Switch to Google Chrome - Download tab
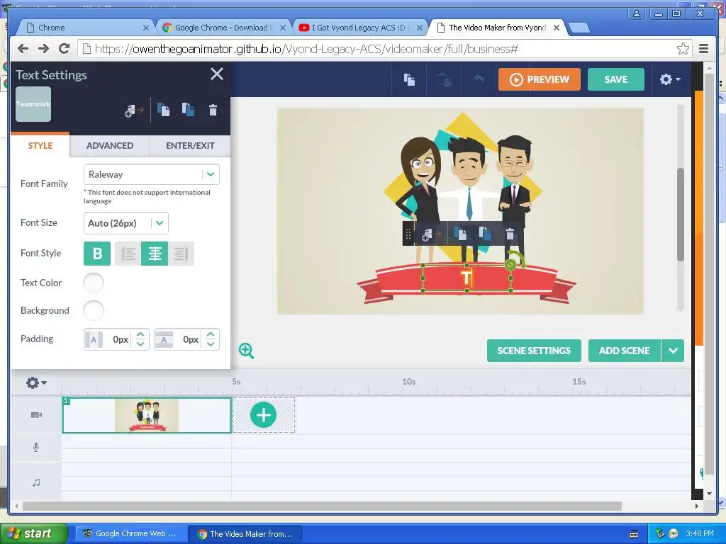 coord(222,28)
